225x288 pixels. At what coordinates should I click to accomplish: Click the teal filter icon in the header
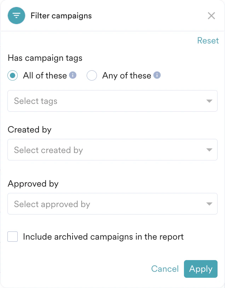[16, 16]
